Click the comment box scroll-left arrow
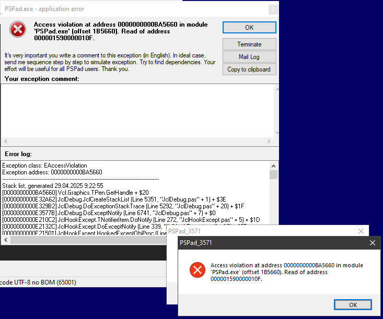Viewport: 383px width, 319px height. pos(6,141)
